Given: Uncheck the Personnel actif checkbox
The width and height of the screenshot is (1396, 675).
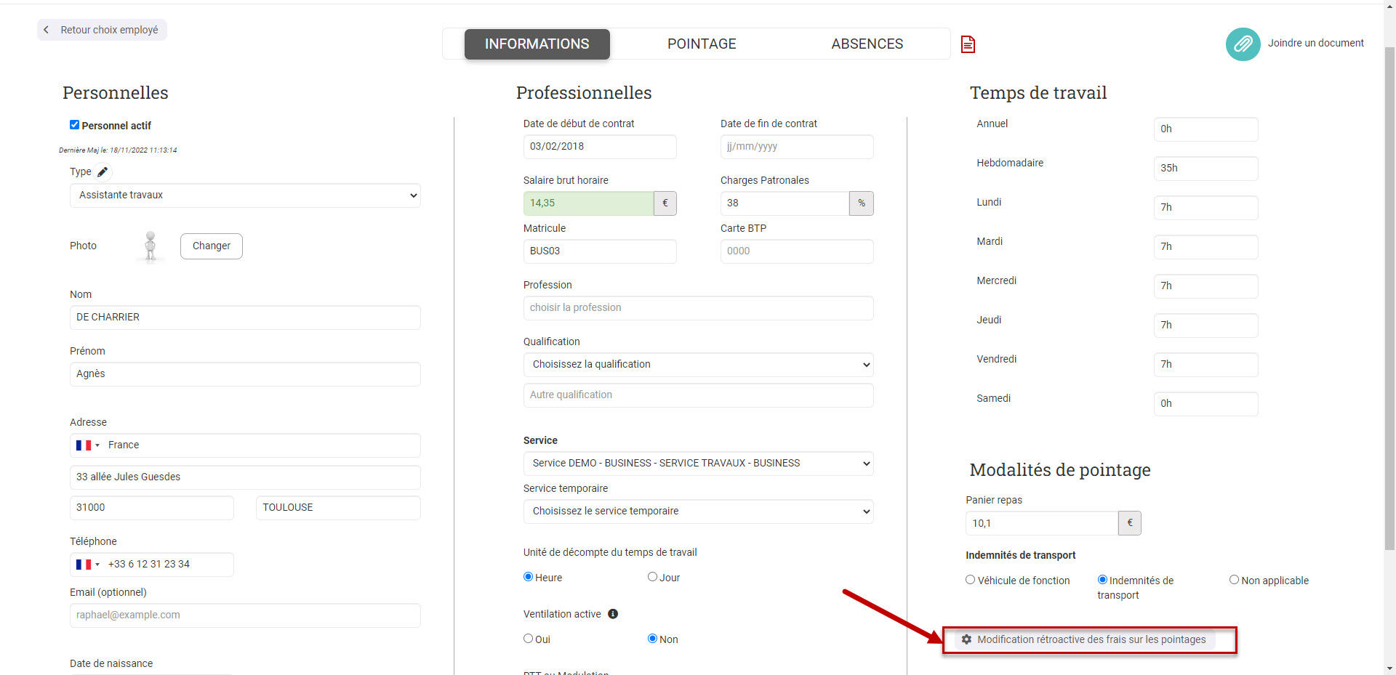Looking at the screenshot, I should click(x=74, y=125).
